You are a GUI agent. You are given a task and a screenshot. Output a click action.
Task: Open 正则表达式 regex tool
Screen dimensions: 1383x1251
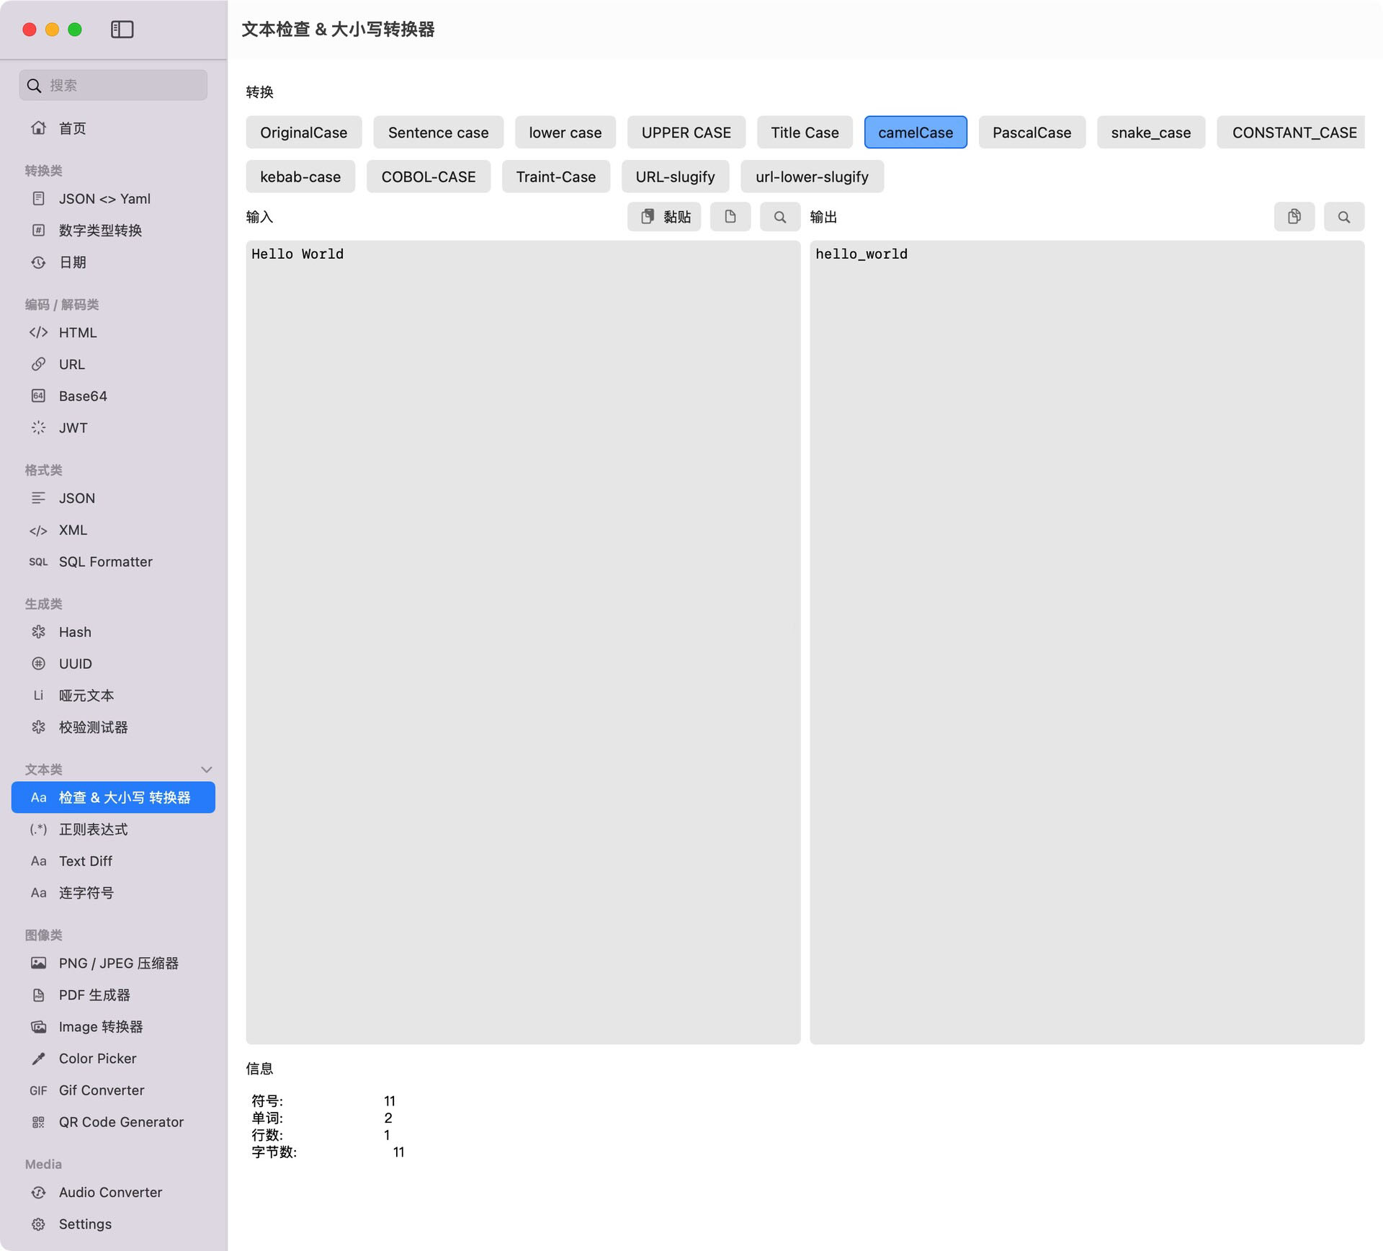click(x=113, y=829)
